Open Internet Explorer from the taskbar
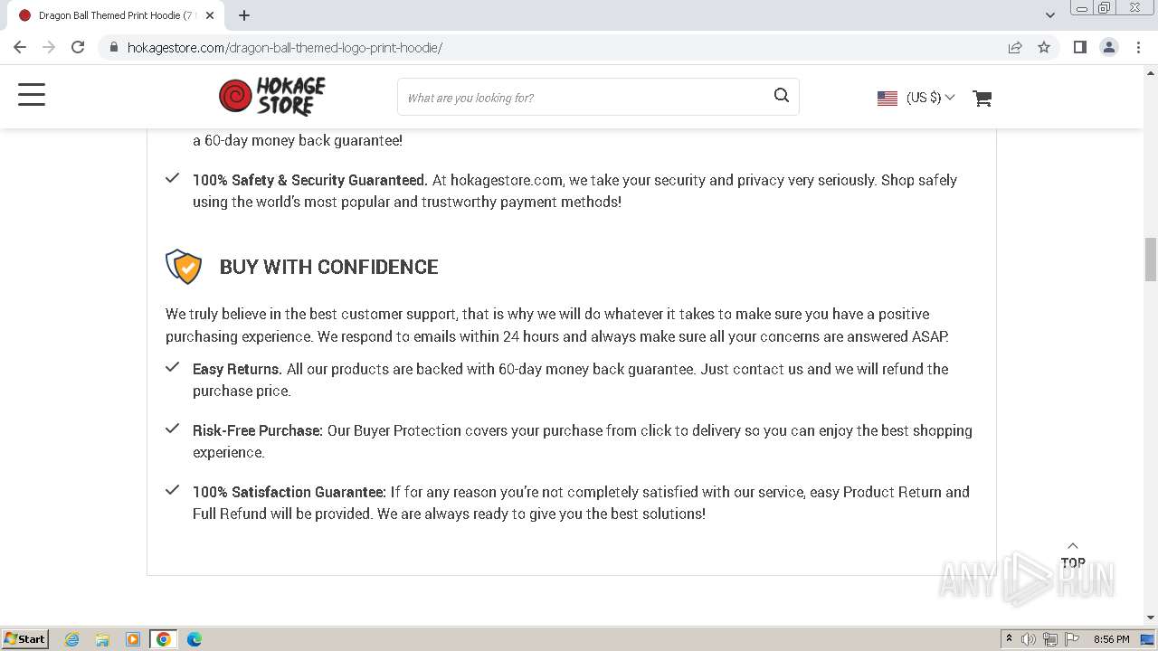The height and width of the screenshot is (651, 1158). [x=71, y=639]
